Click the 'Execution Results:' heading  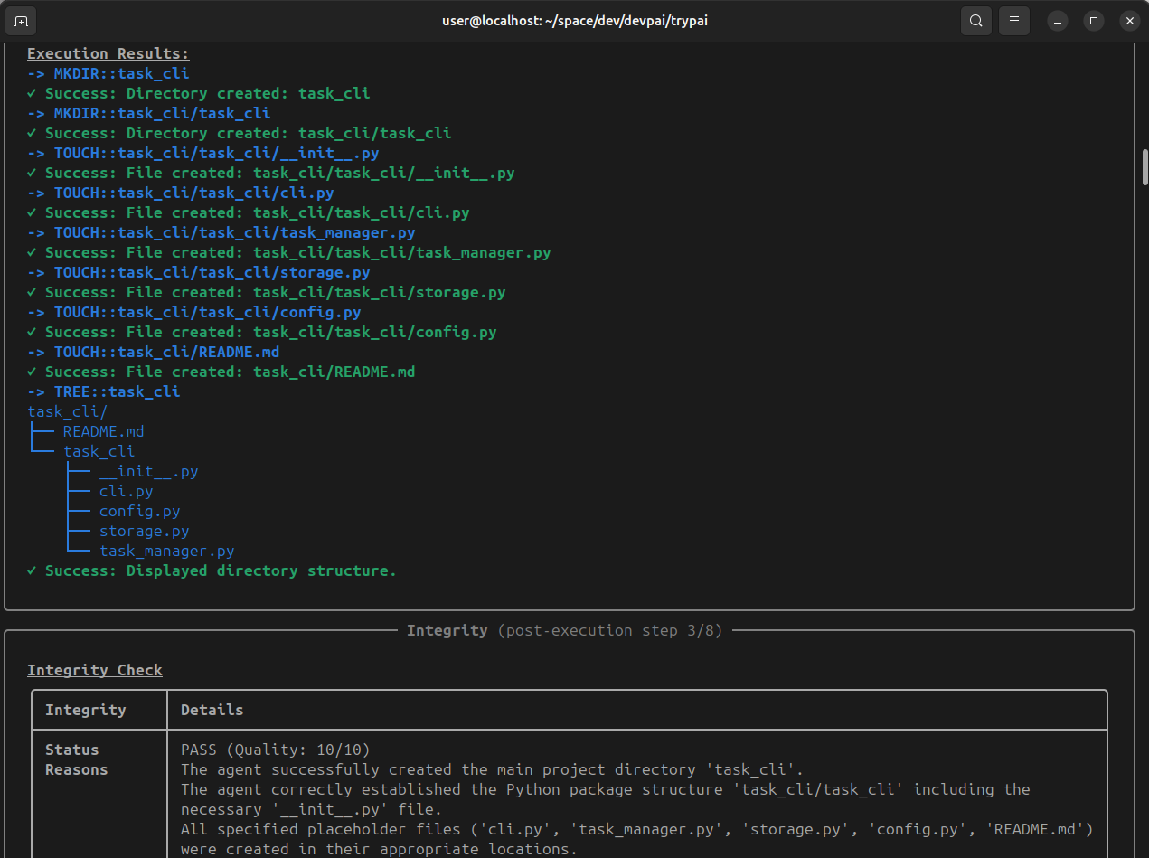click(x=108, y=53)
